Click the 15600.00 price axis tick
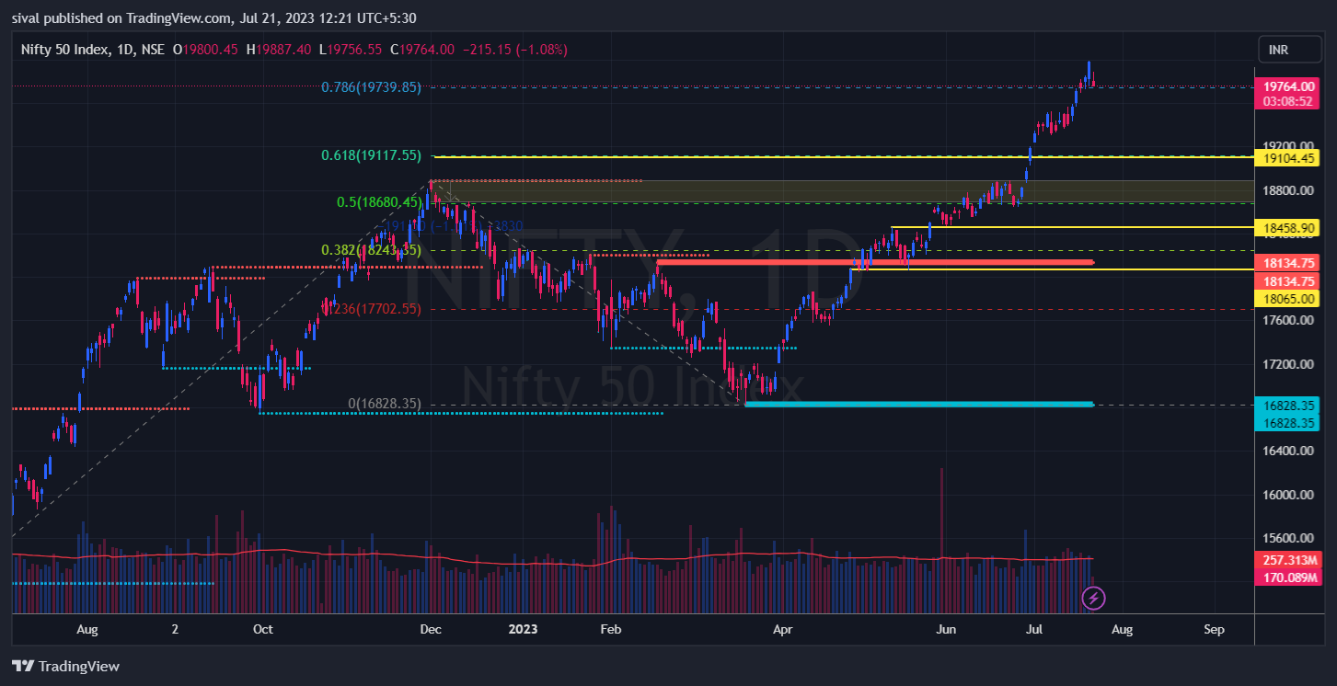Viewport: 1337px width, 686px height. (x=1287, y=539)
